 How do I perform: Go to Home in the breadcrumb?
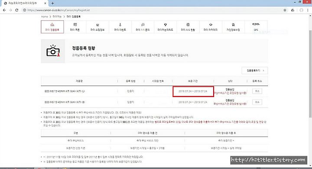44,16
